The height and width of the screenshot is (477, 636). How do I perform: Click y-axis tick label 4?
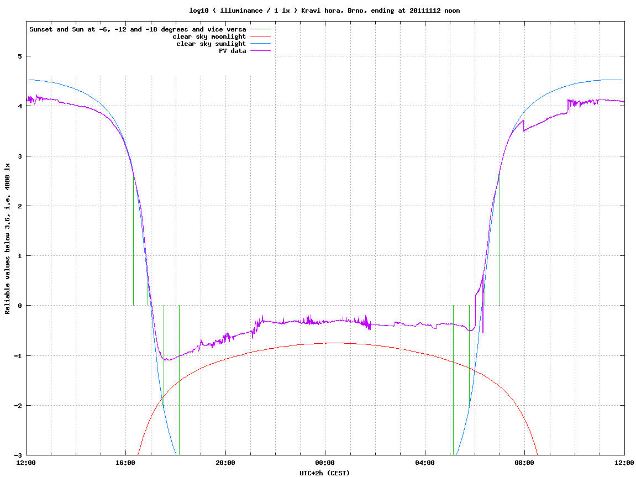[19, 106]
